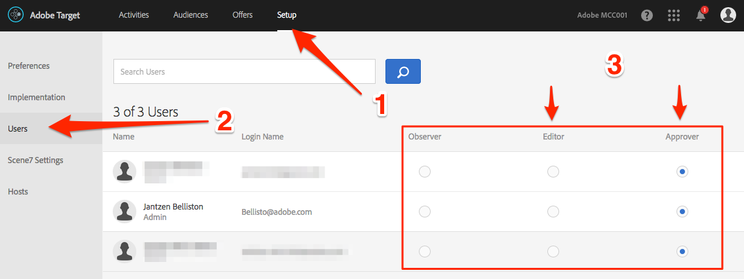This screenshot has height=279, width=744.
Task: Click the Search Users input field
Action: [245, 71]
